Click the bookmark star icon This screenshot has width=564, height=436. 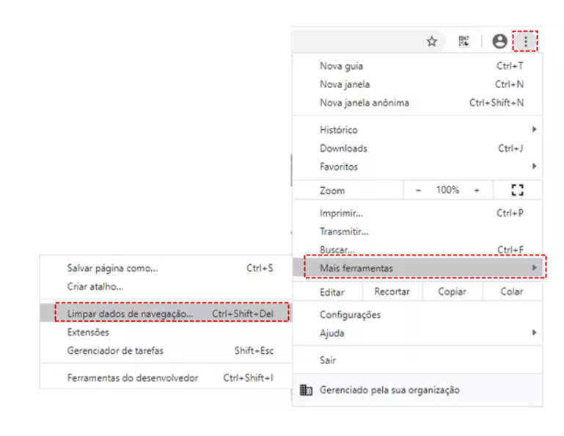pos(432,42)
